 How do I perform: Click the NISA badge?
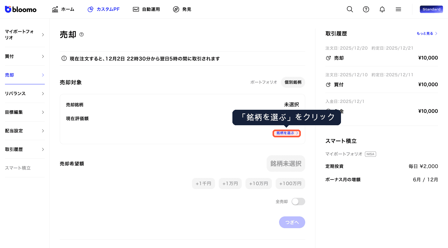click(x=371, y=154)
